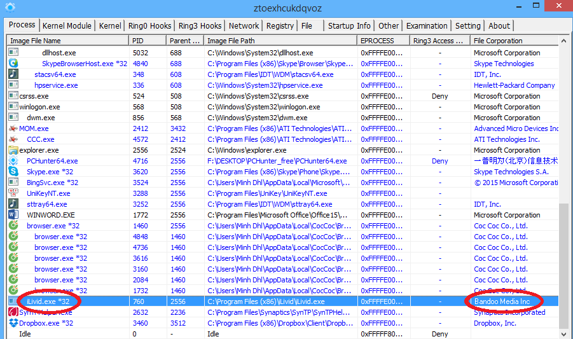Click the explorer.exe folder icon
The height and width of the screenshot is (339, 573).
point(13,149)
